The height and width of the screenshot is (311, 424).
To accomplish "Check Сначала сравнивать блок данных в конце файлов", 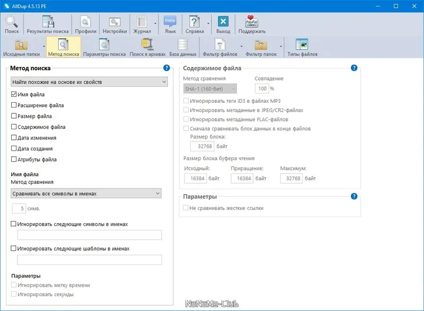I will click(186, 128).
